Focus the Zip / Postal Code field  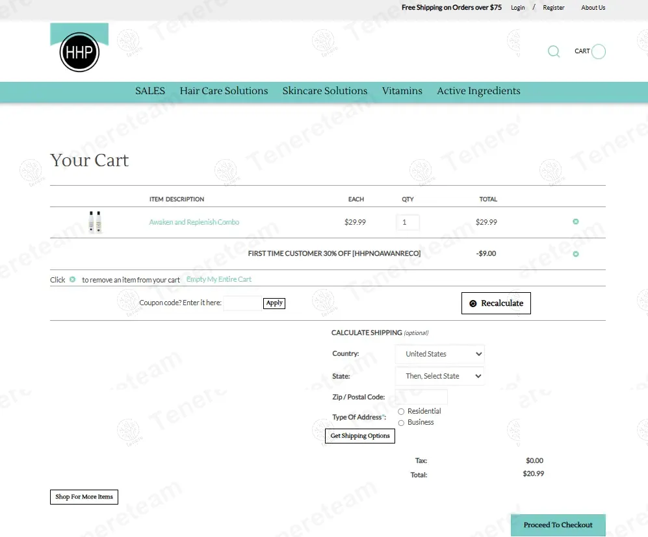(421, 397)
